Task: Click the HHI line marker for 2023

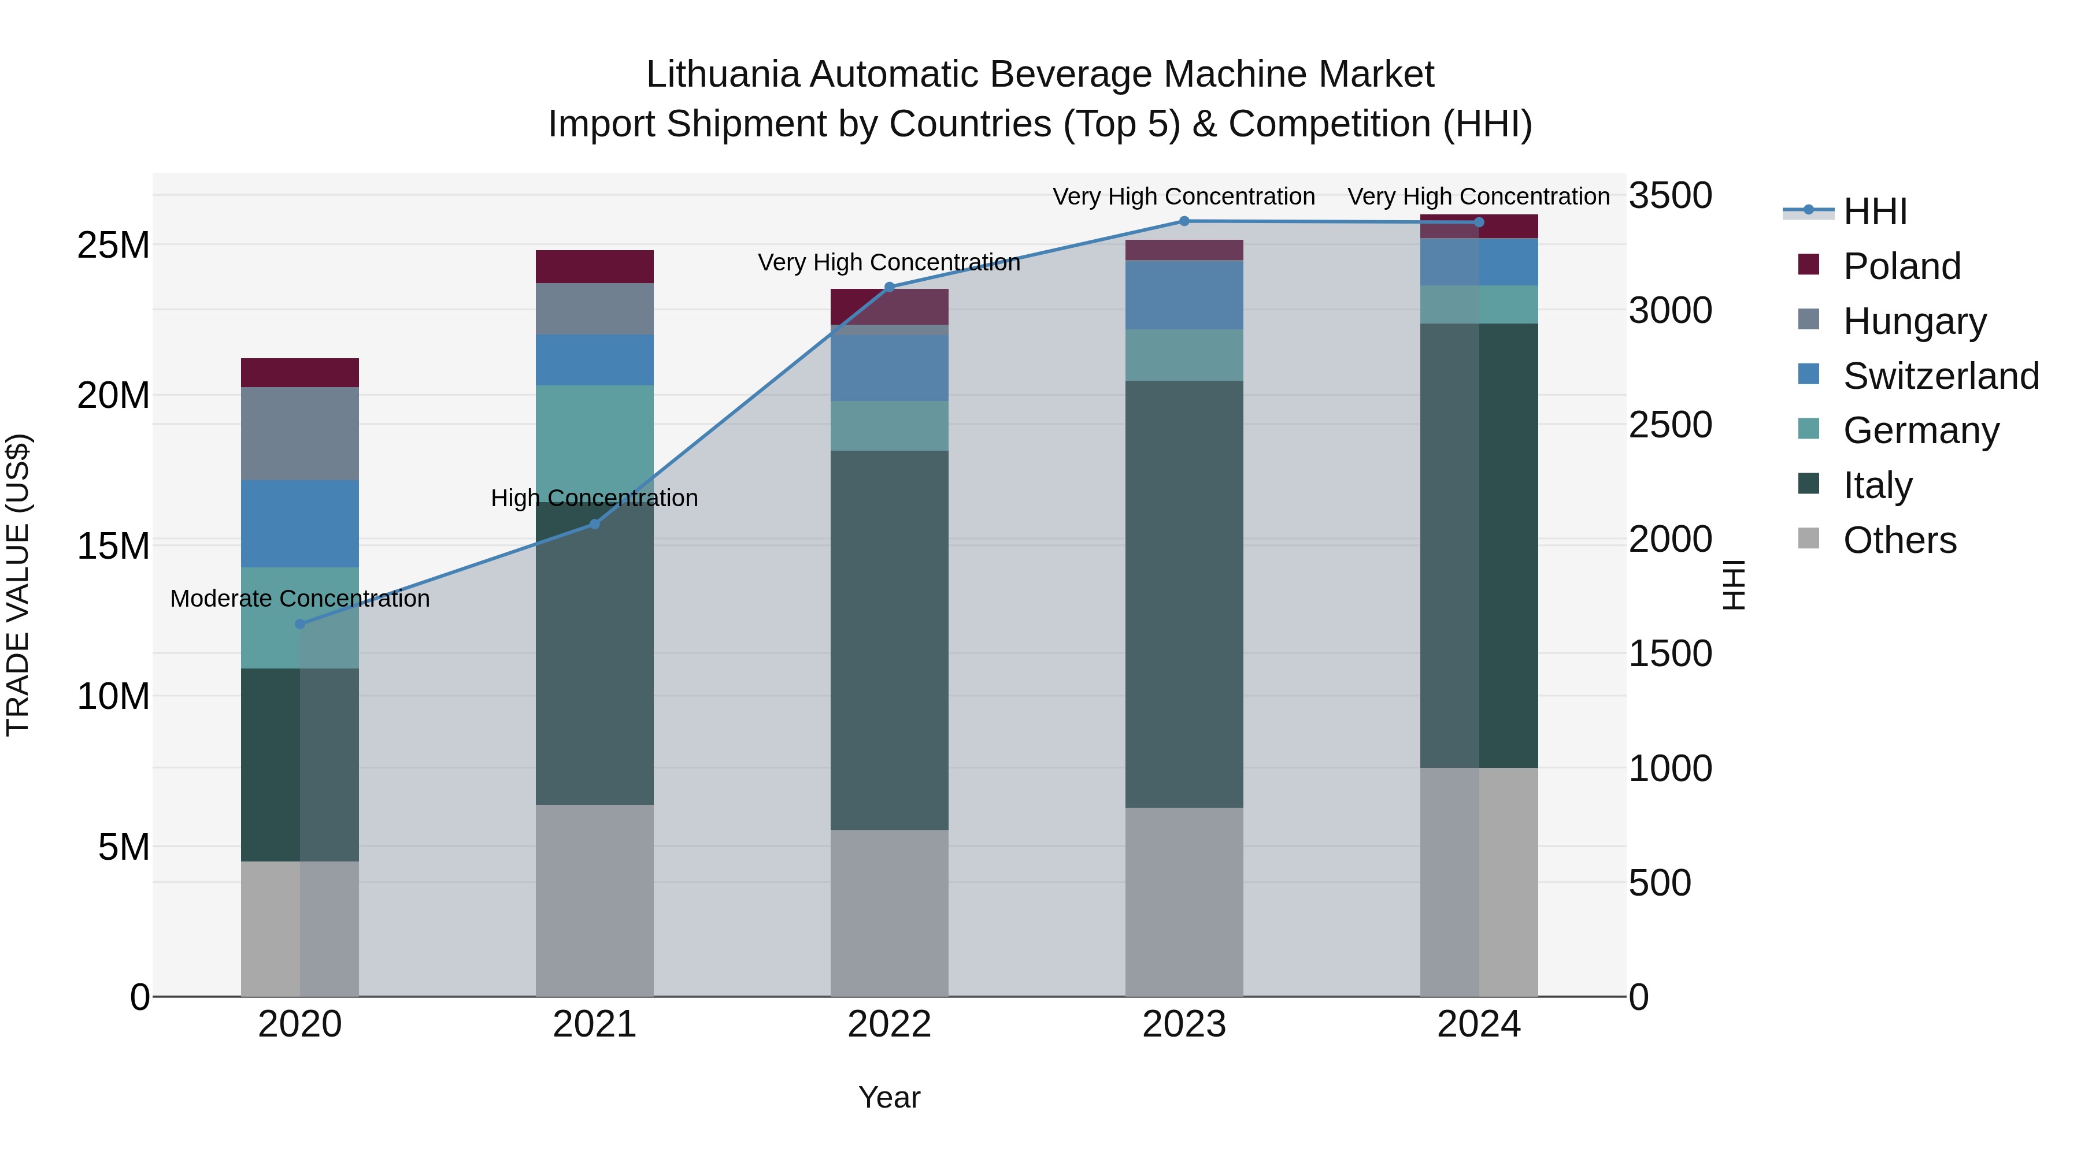Action: [x=1184, y=221]
